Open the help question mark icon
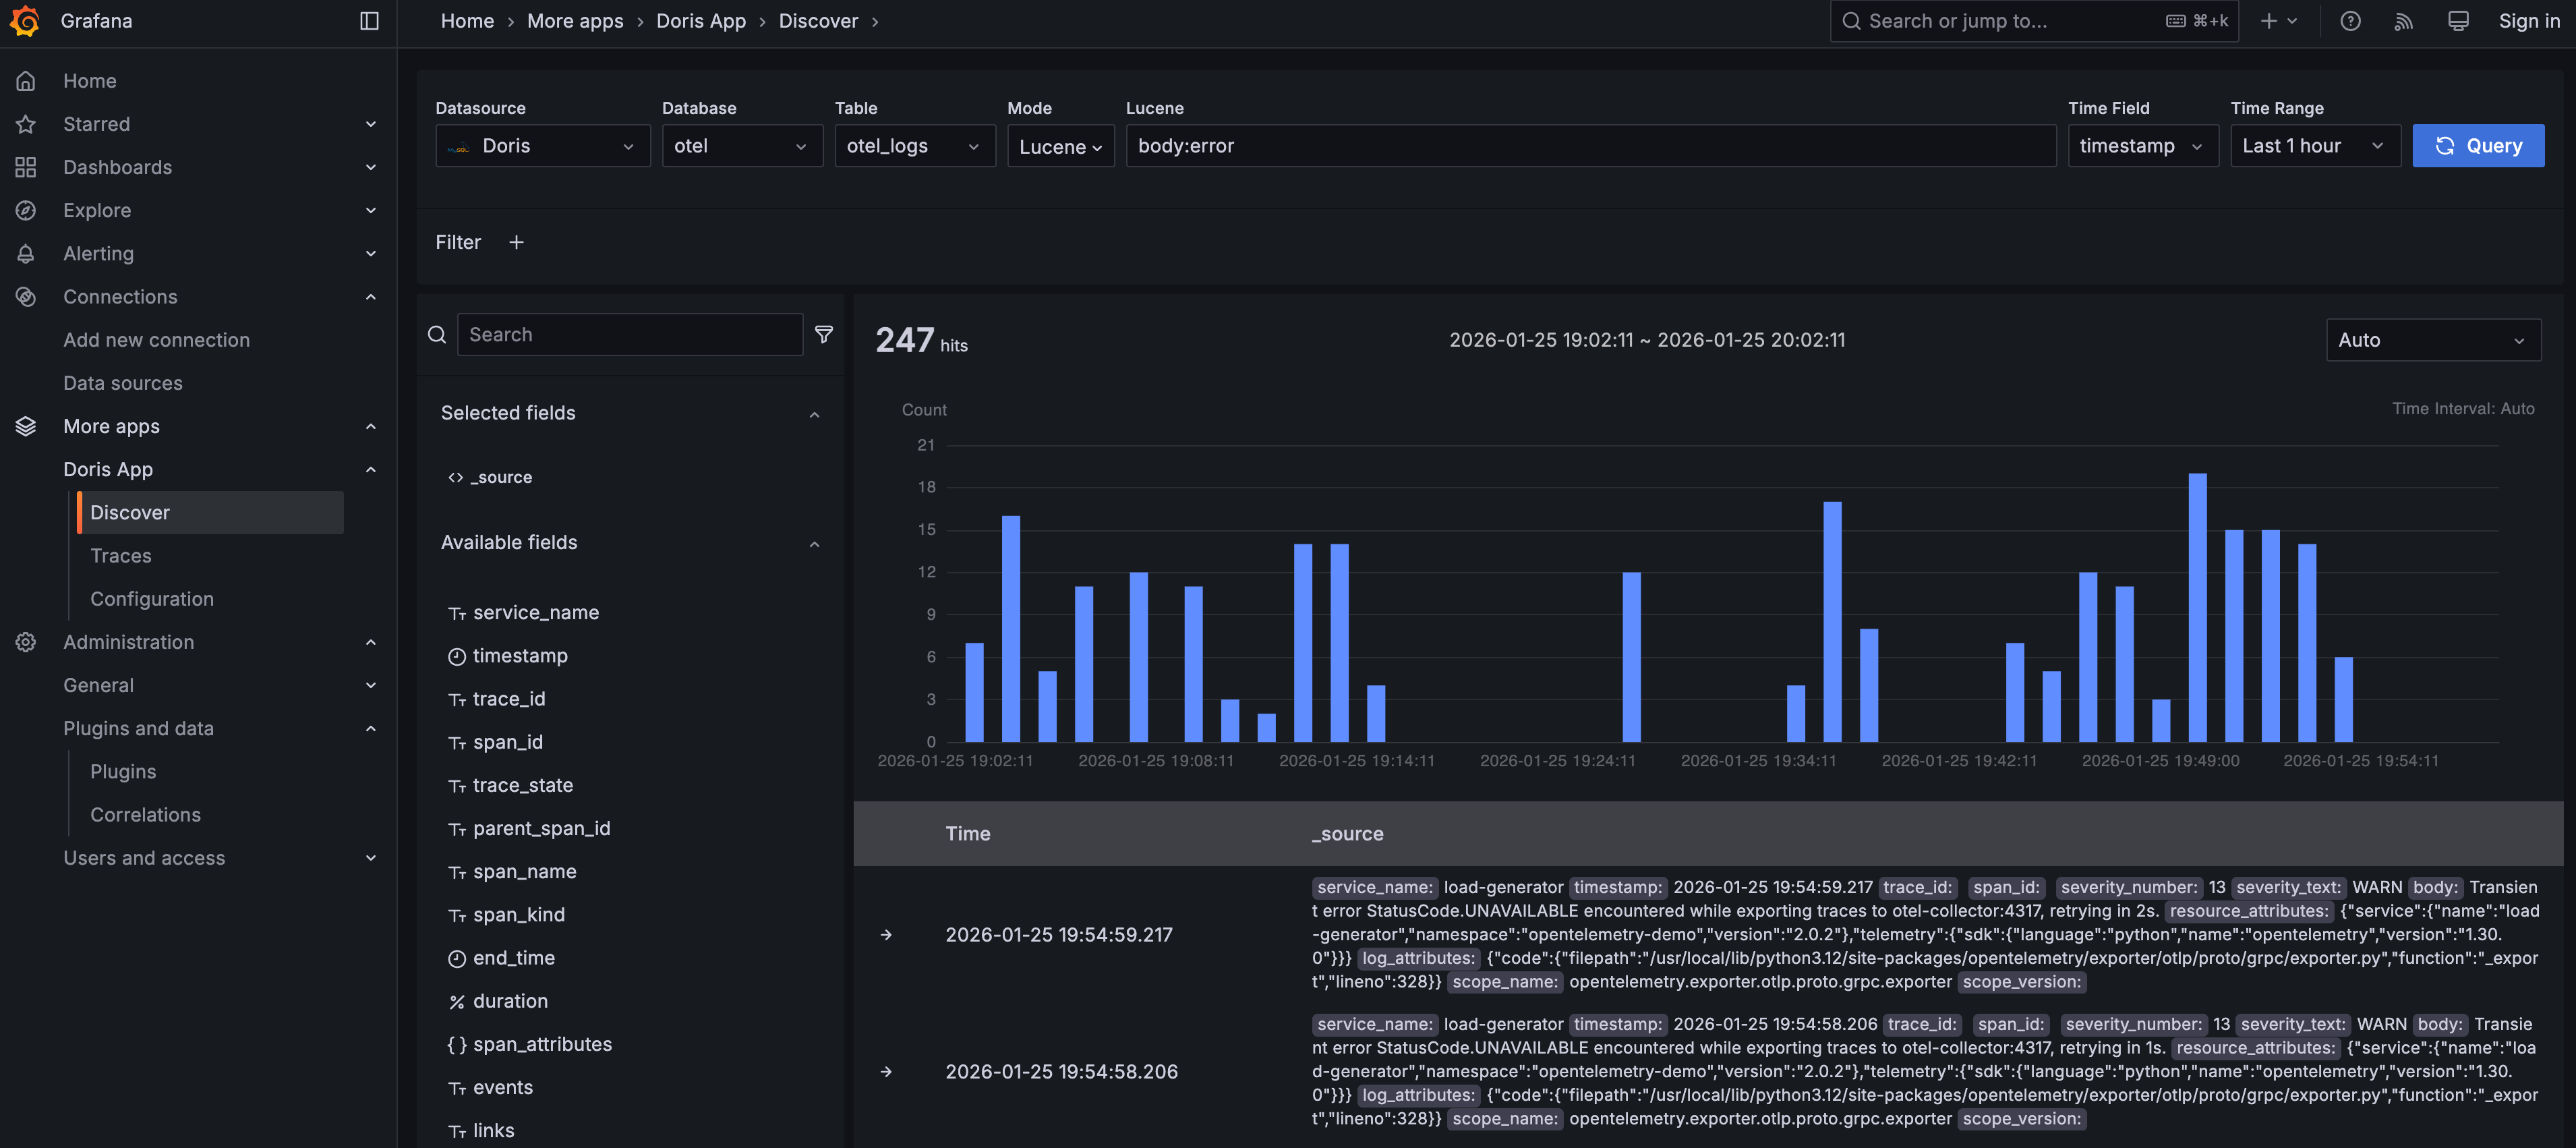2576x1148 pixels. [x=2350, y=21]
